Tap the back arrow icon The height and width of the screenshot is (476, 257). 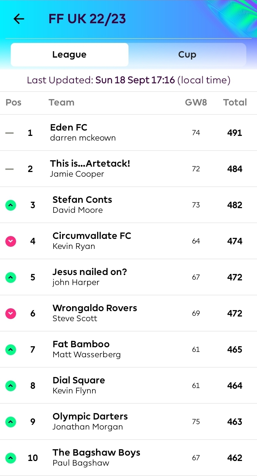(x=19, y=19)
